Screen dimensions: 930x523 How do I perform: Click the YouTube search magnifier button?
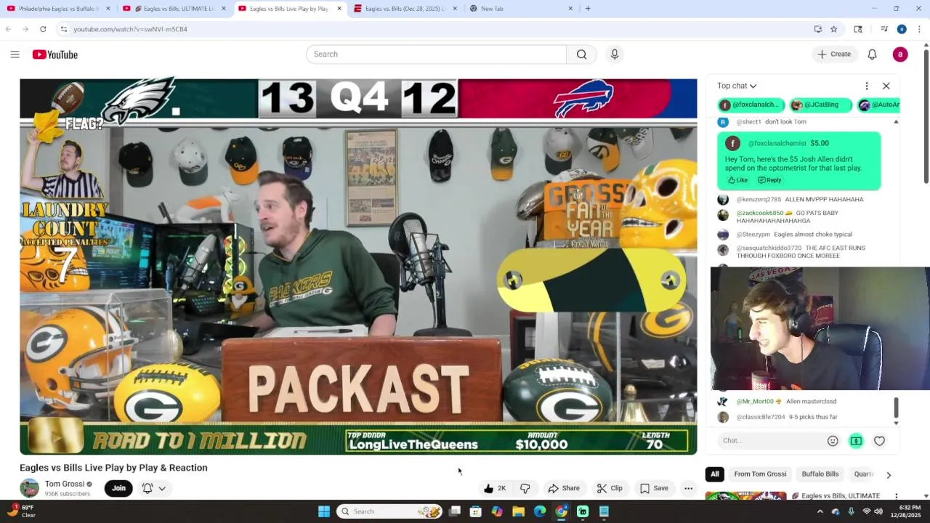[x=581, y=54]
